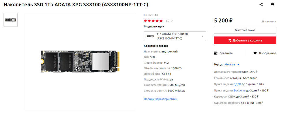
Task: Click the large SSD product image
Action: click(x=80, y=62)
